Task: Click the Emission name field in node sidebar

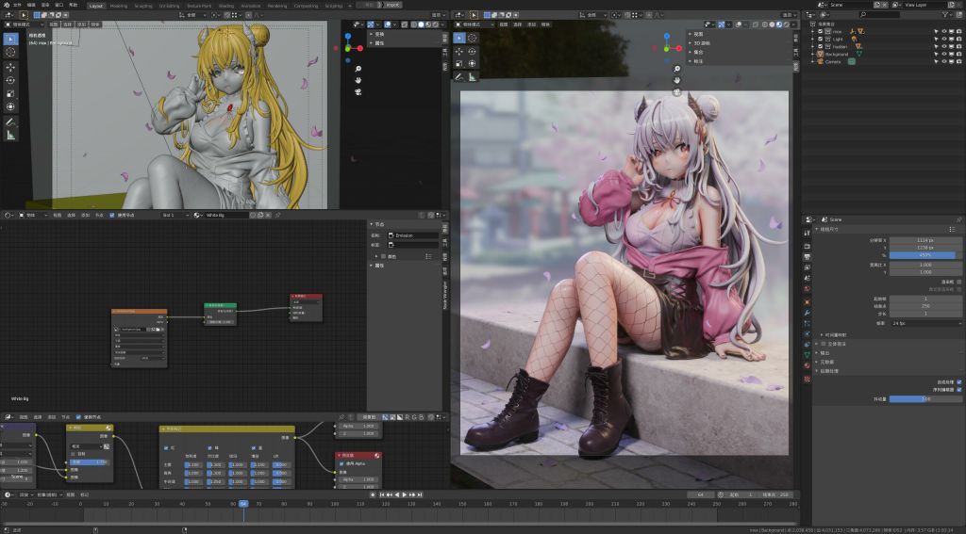Action: pyautogui.click(x=413, y=235)
